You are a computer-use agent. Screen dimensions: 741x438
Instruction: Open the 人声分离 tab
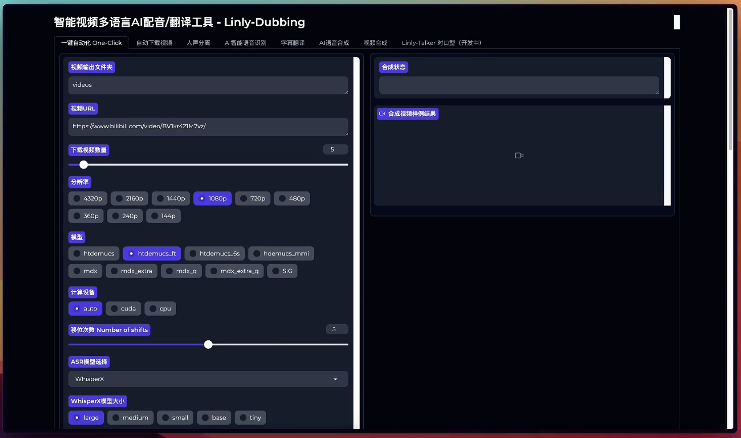tap(198, 43)
